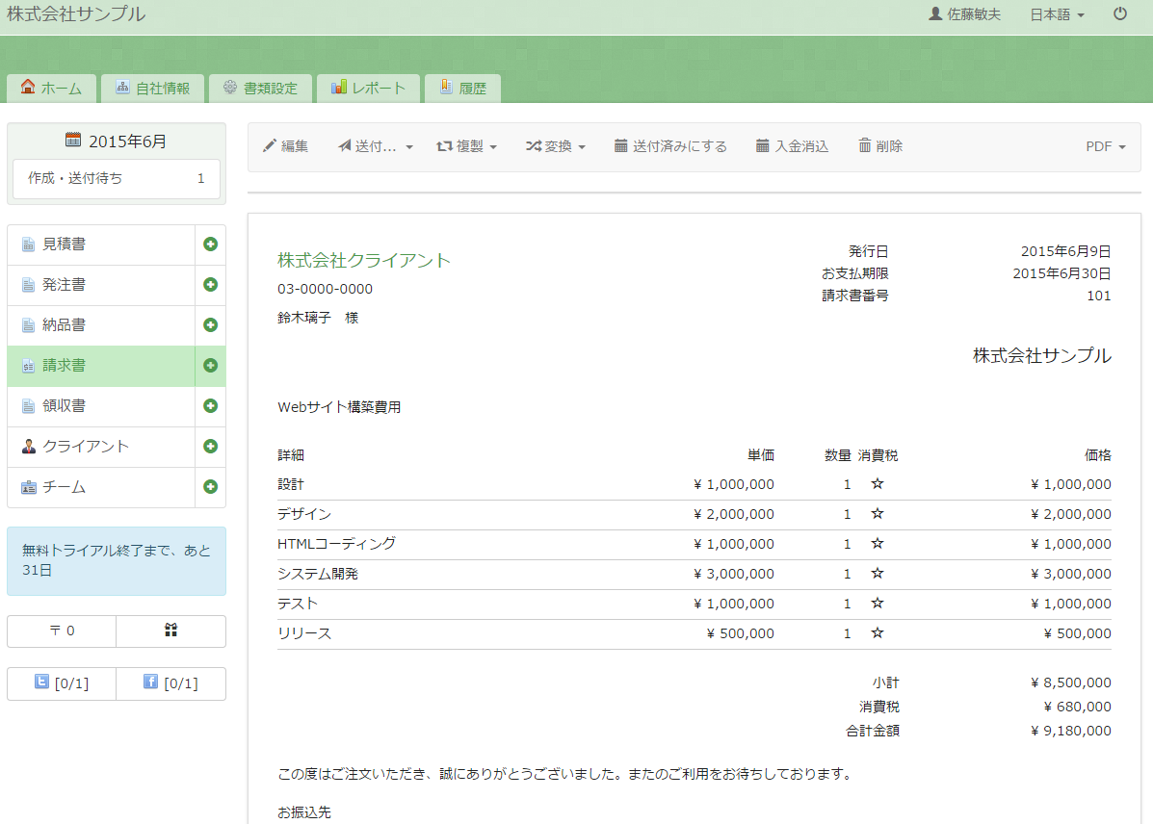Switch to 書類設定 tab
Image resolution: width=1153 pixels, height=824 pixels.
coord(260,89)
